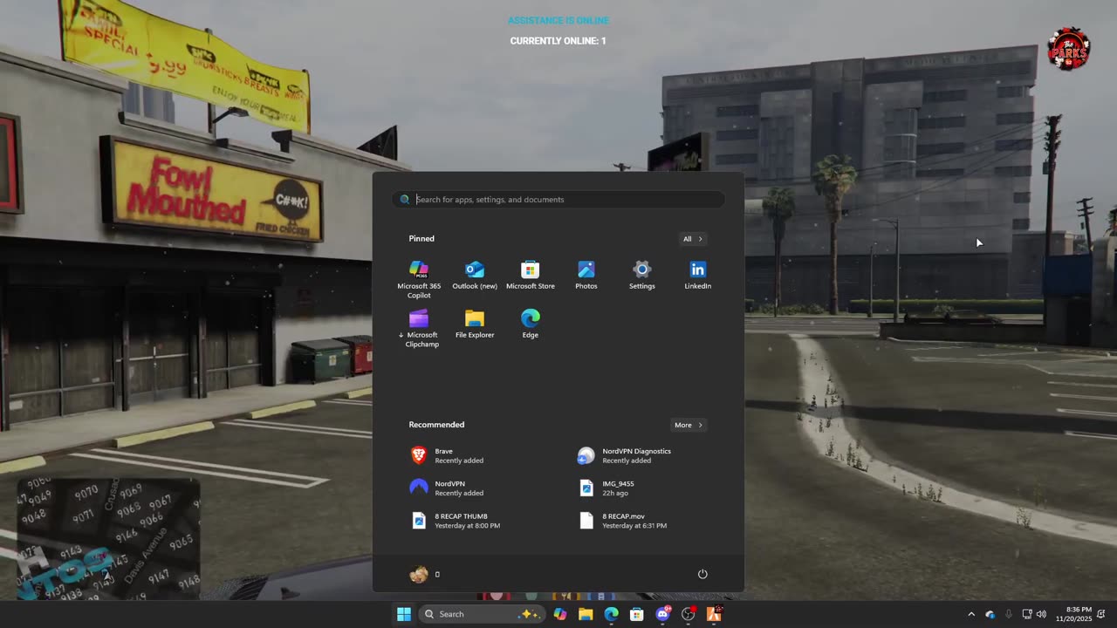This screenshot has width=1117, height=628.
Task: Open notifications bell on taskbar
Action: [x=1102, y=614]
